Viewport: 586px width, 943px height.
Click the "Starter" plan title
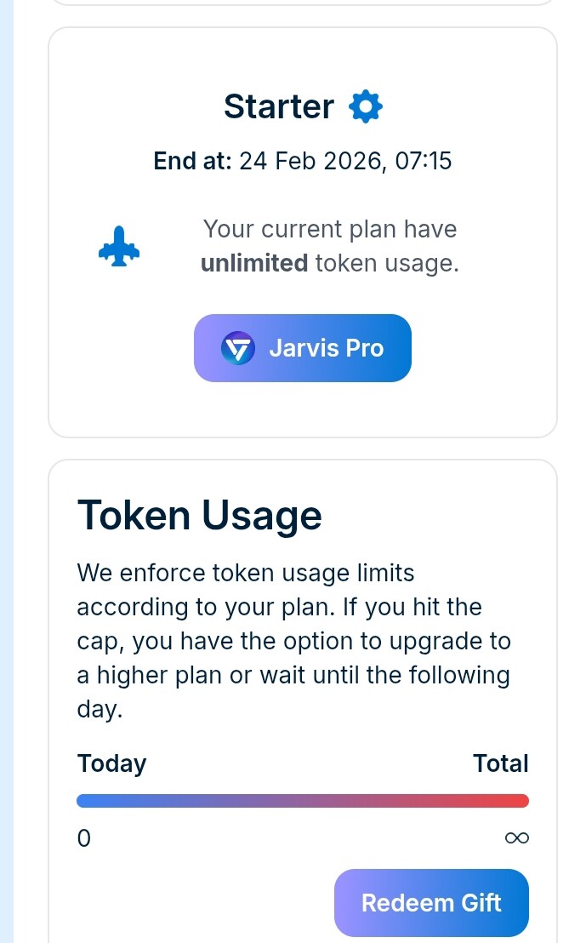[x=278, y=107]
